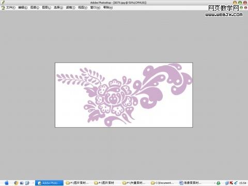Viewport: 248px width, 186px height.
Task: Click the green tray icon
Action: (x=219, y=183)
